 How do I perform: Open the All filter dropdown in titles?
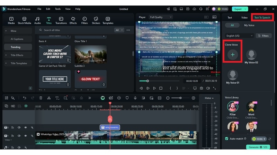click(119, 30)
